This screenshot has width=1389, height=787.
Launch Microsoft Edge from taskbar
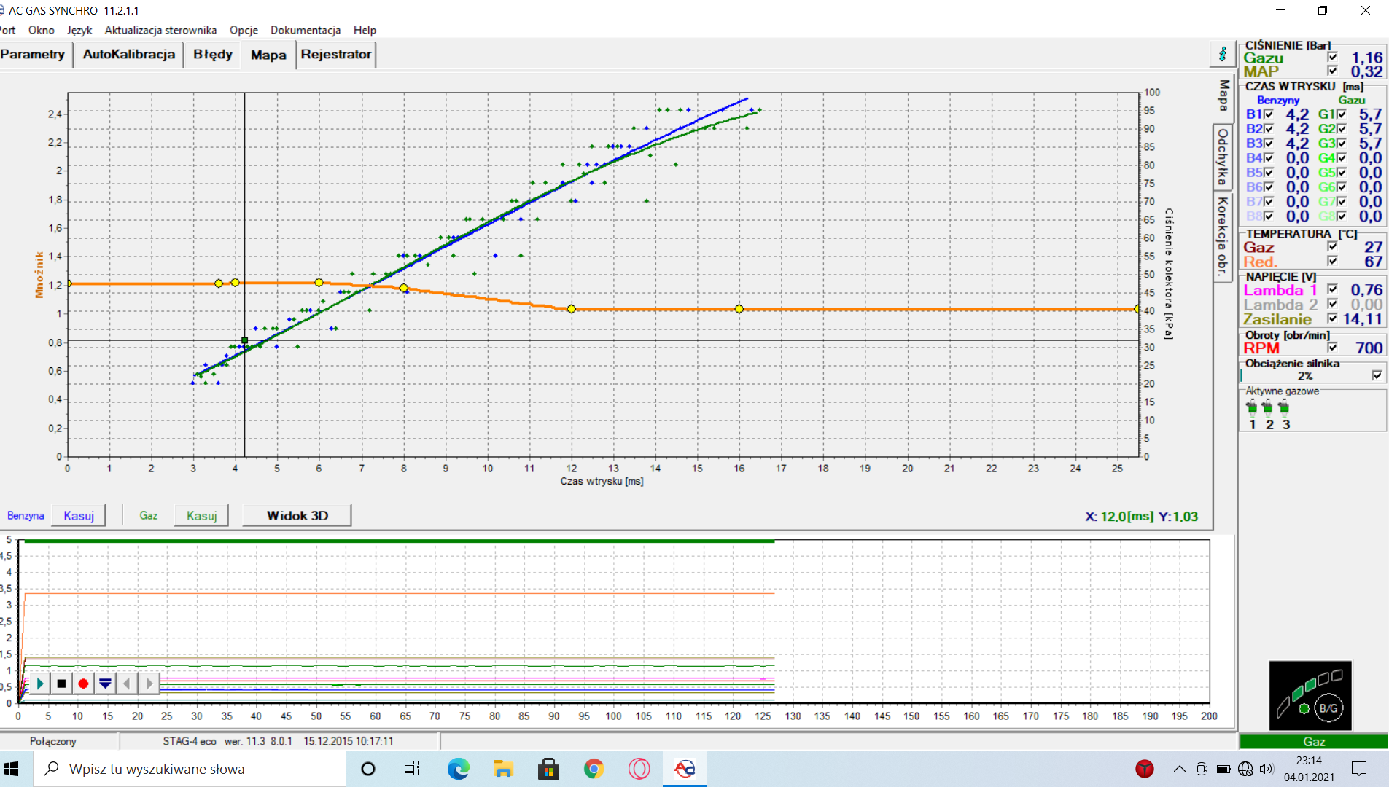coord(458,769)
